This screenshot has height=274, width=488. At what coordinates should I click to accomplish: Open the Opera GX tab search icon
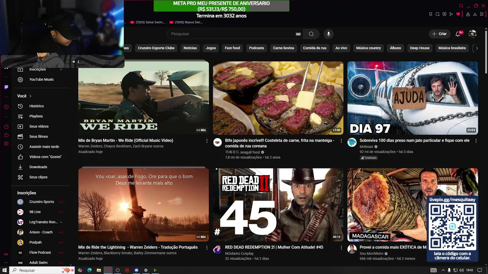461,6
